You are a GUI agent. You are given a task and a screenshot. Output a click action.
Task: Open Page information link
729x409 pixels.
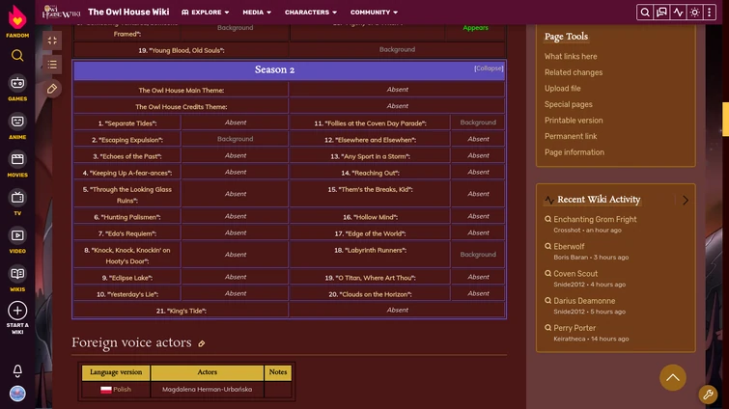tap(575, 152)
